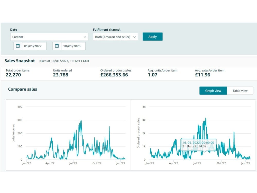Click the Compare sales heading
The height and width of the screenshot is (193, 257).
click(22, 89)
